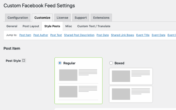Switch to the License tab
The height and width of the screenshot is (110, 176).
(62, 18)
